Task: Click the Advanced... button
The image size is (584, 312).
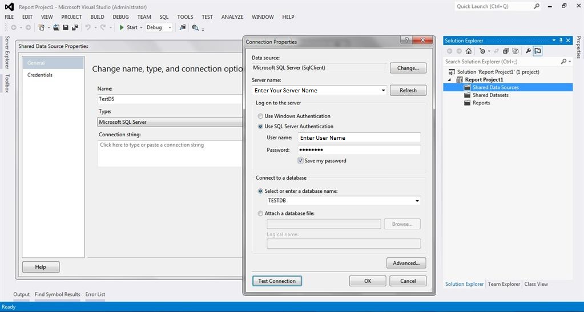Action: click(x=406, y=263)
